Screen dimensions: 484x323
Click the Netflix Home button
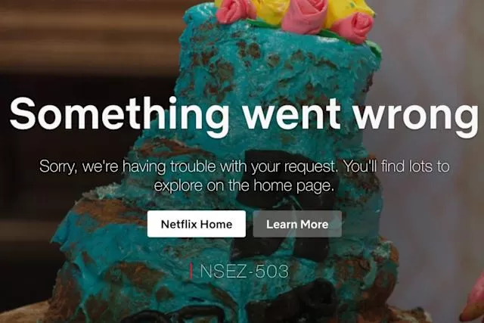click(197, 224)
